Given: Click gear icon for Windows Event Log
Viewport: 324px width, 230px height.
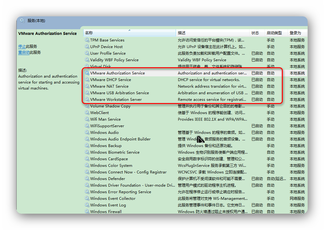Looking at the screenshot, I should 87,205.
